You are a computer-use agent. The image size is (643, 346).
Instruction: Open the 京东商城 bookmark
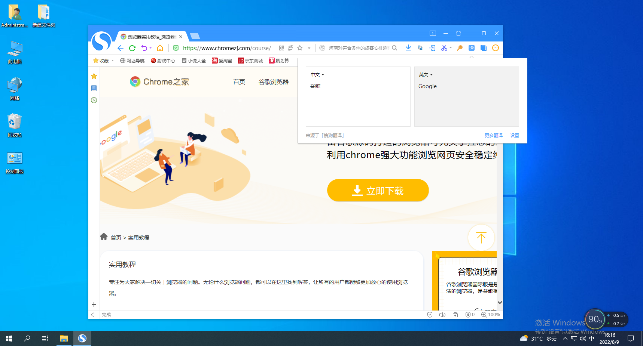(250, 61)
